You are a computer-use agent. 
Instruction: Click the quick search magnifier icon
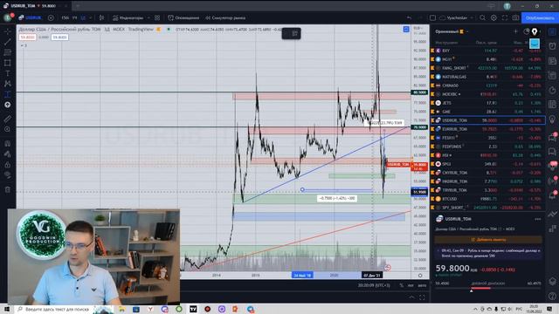[482, 17]
